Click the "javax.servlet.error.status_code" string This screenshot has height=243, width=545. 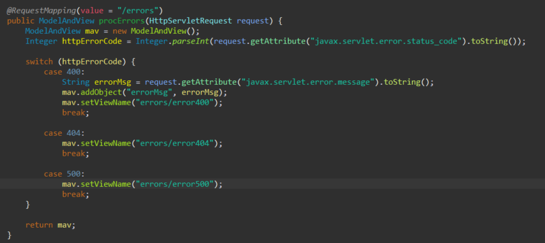388,41
